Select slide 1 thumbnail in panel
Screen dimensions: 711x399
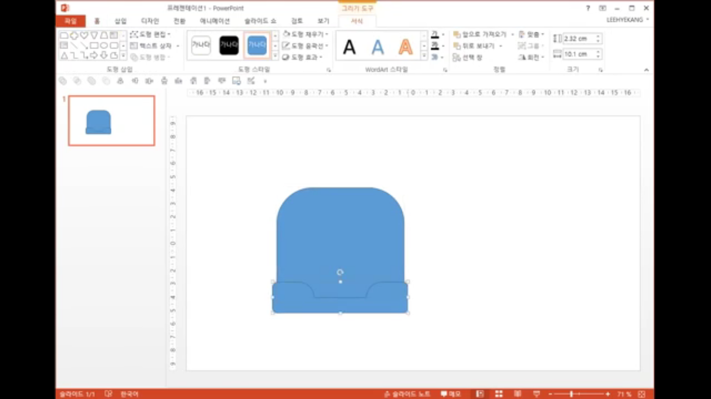tap(112, 121)
